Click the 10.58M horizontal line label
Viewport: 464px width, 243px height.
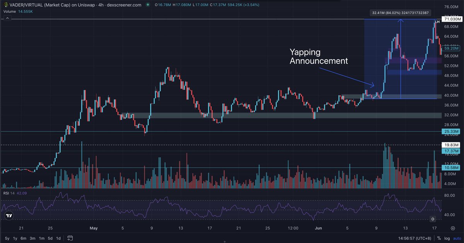452,168
